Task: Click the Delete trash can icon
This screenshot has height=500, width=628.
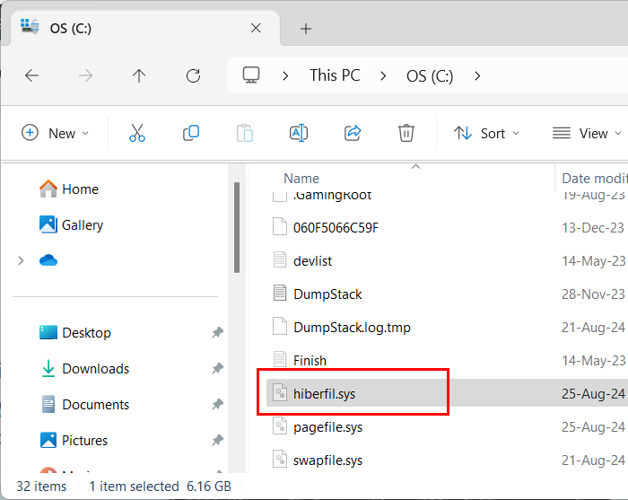Action: coord(406,133)
